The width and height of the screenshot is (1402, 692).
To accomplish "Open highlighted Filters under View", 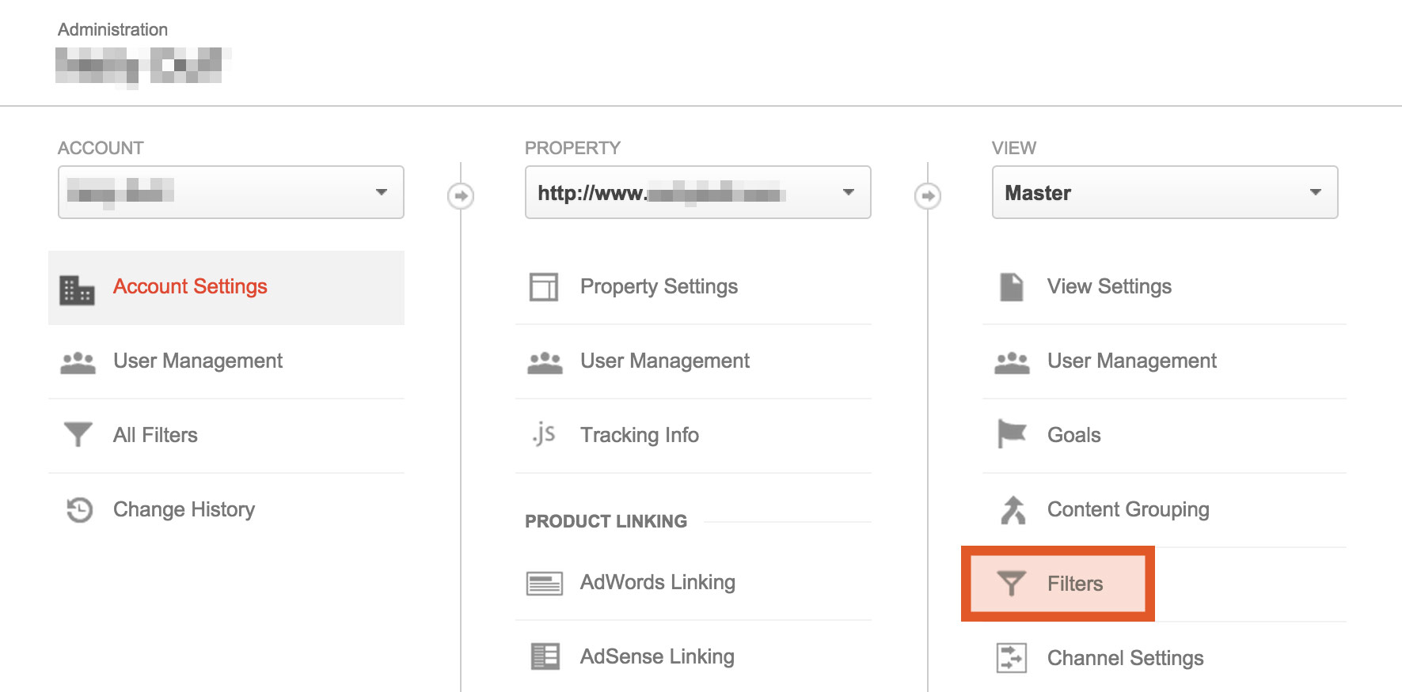I will coord(1058,584).
